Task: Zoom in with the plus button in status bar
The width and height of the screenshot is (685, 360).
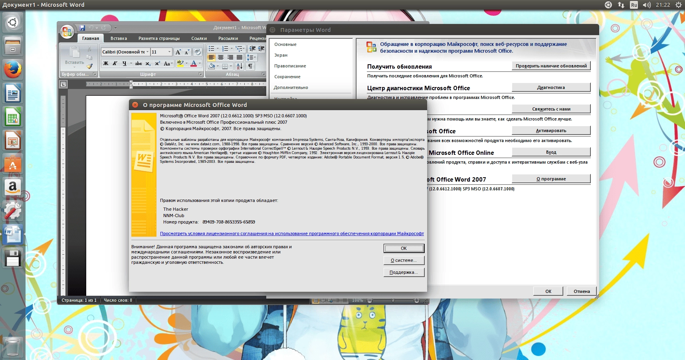Action: pyautogui.click(x=417, y=300)
